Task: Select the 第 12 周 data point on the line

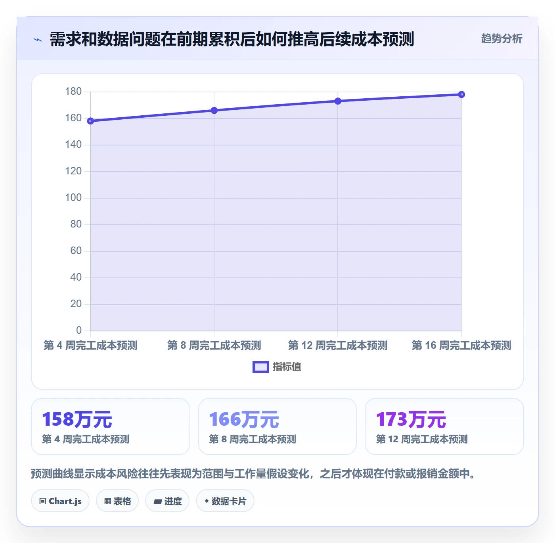Action: [338, 101]
